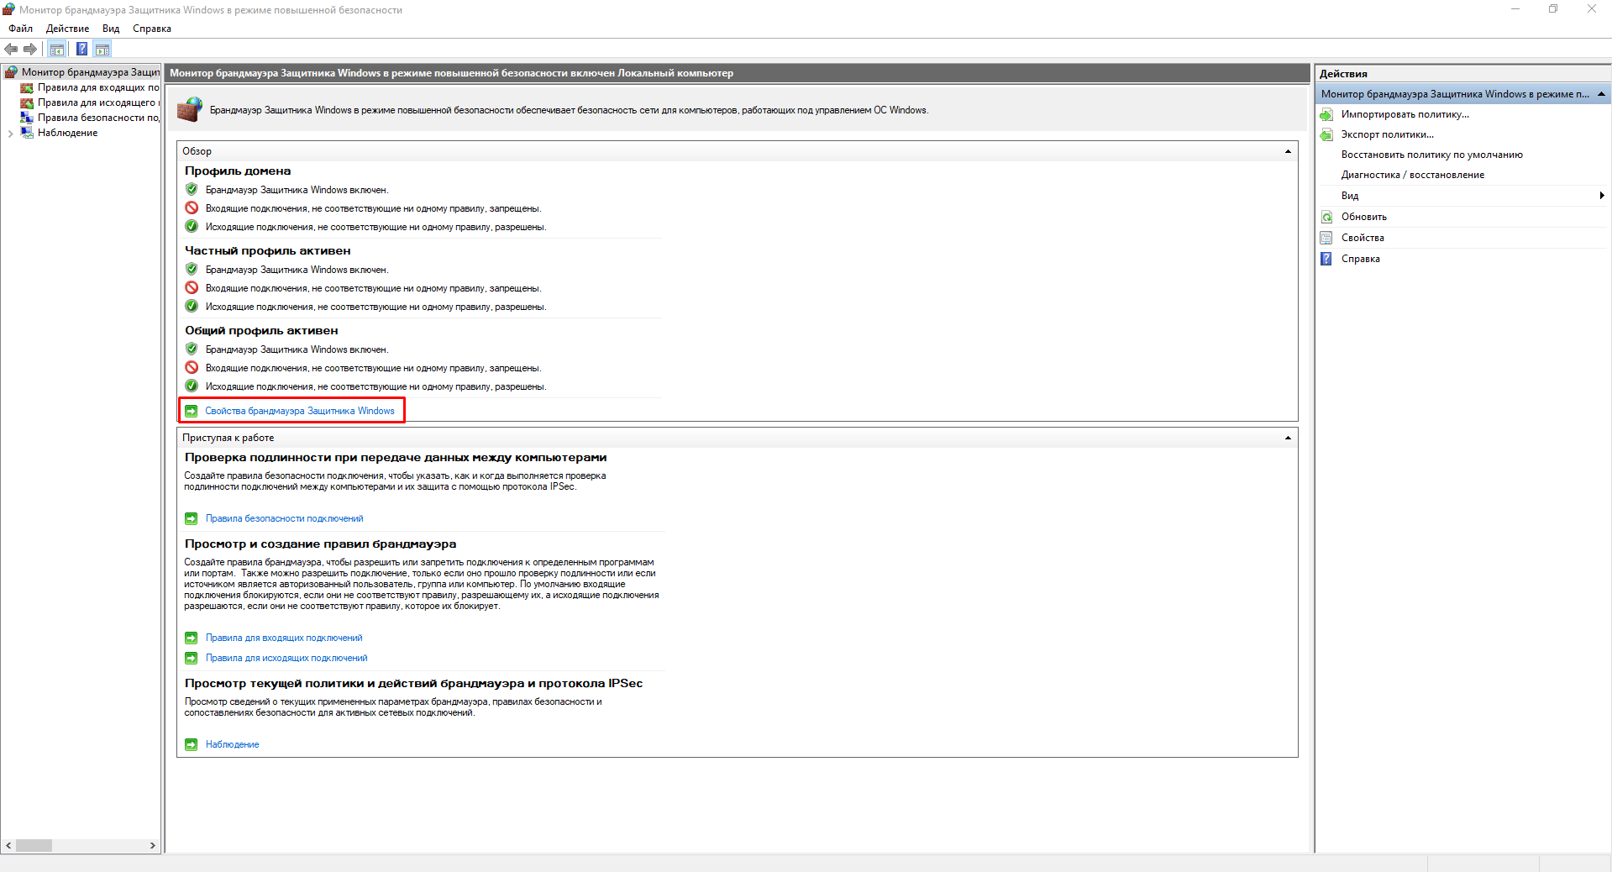
Task: Expand the Наблюдение tree node
Action: point(10,134)
